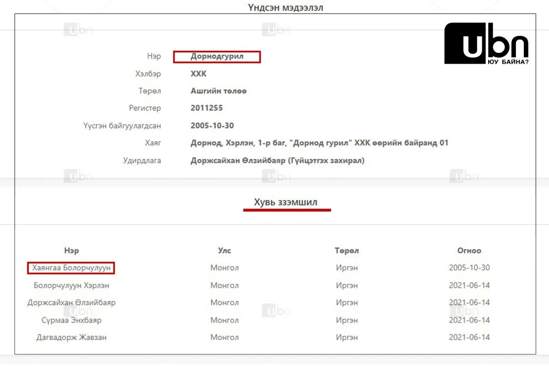
Task: Click the "Регистер" field label
Action: click(145, 108)
